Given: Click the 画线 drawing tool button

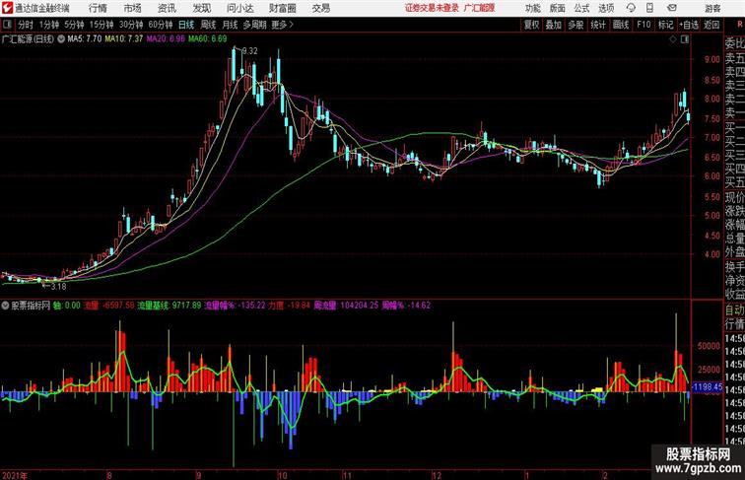Looking at the screenshot, I should [x=621, y=25].
